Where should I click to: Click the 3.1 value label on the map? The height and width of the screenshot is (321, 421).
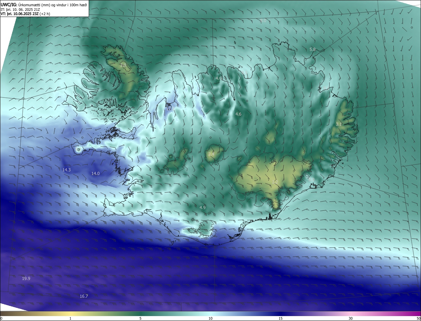click(339, 124)
